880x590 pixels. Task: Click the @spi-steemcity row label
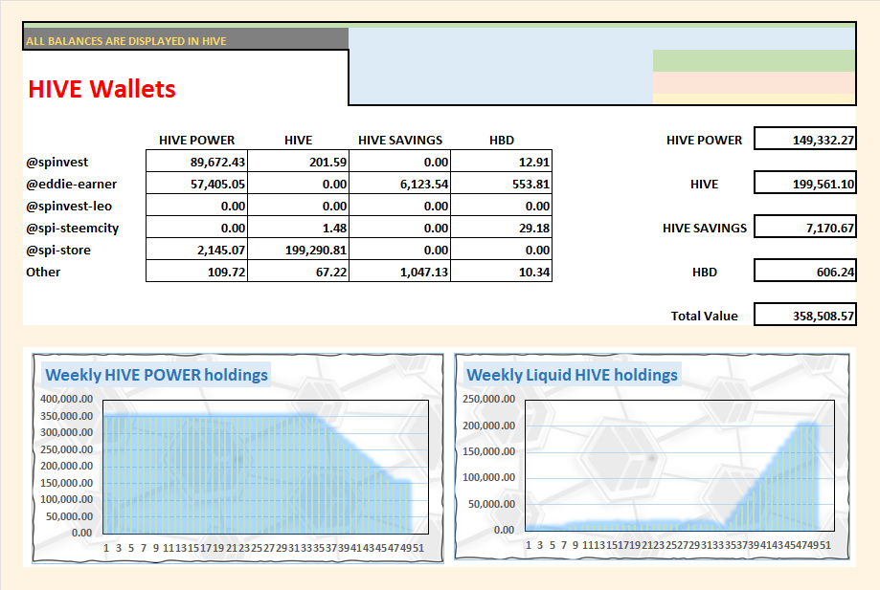72,228
